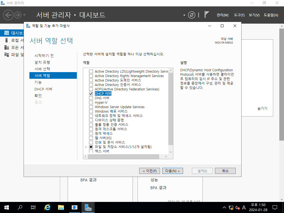Screen dimensions: 284x213
Task: Check Active Directory 도메인 서비스 checkbox
Action: [x=91, y=80]
